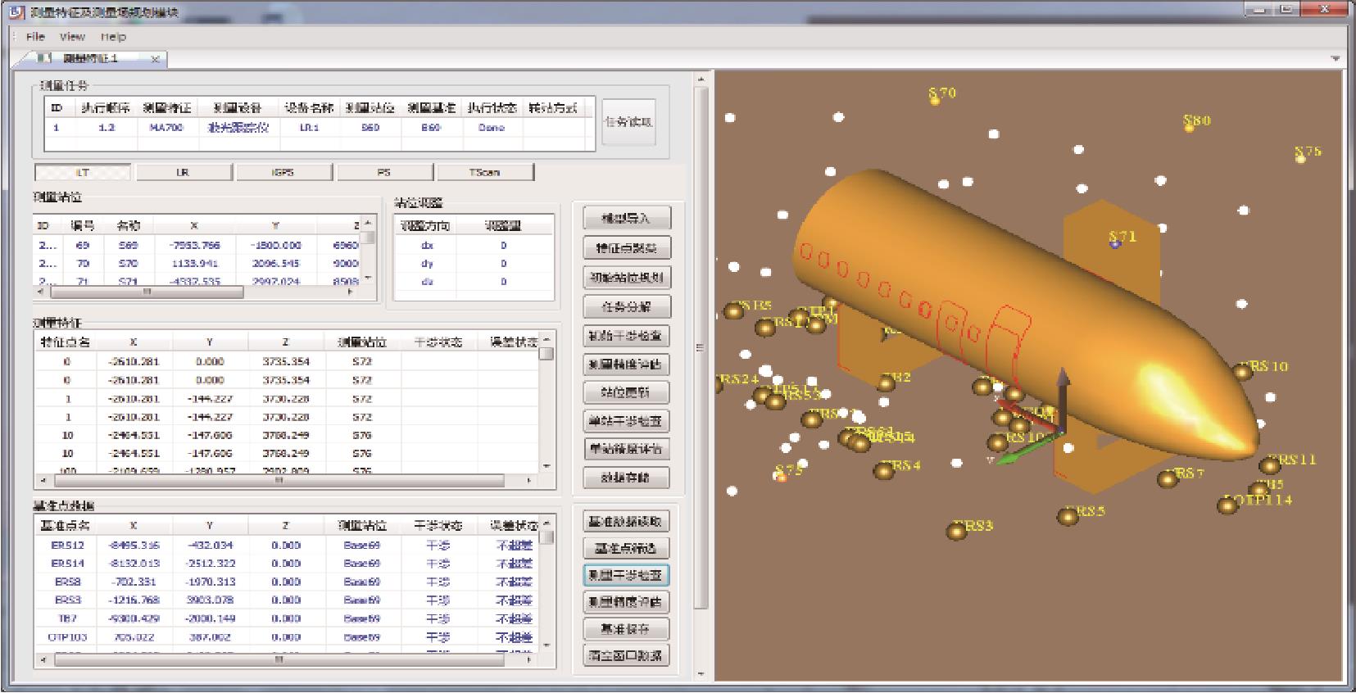This screenshot has height=693, width=1356.
Task: Switch to the TScan device tab
Action: pos(485,172)
